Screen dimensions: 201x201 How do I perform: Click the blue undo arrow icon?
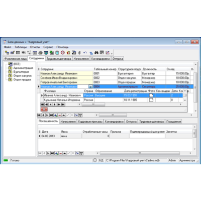pyautogui.click(x=85, y=53)
